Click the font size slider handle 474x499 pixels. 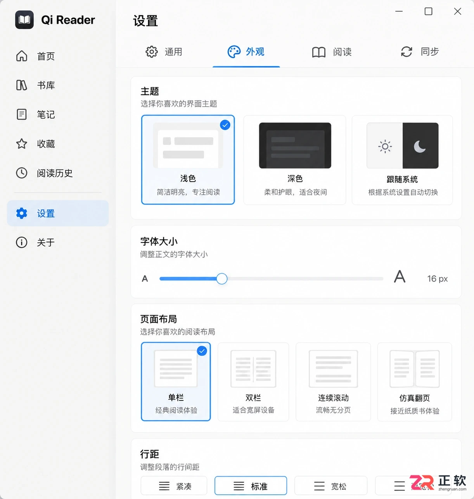(222, 278)
